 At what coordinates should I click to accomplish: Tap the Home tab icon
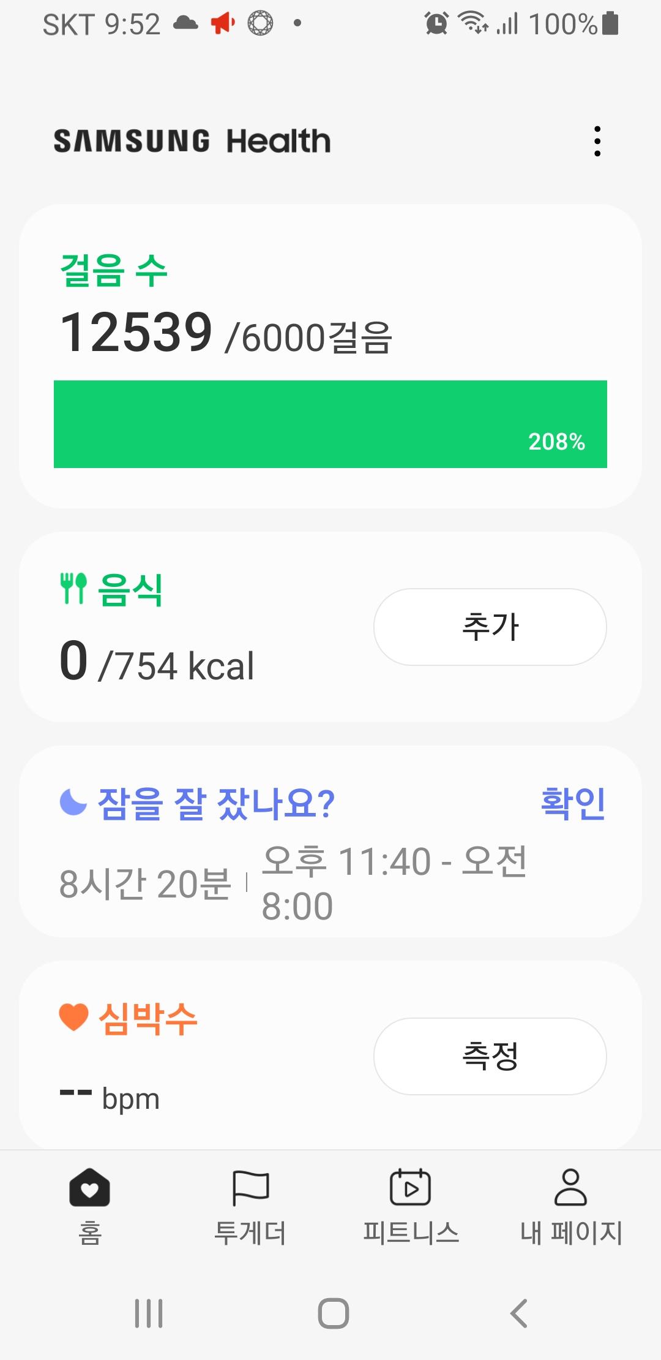click(89, 1187)
